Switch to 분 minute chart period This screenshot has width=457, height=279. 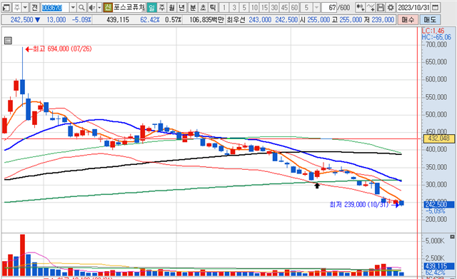[193, 7]
